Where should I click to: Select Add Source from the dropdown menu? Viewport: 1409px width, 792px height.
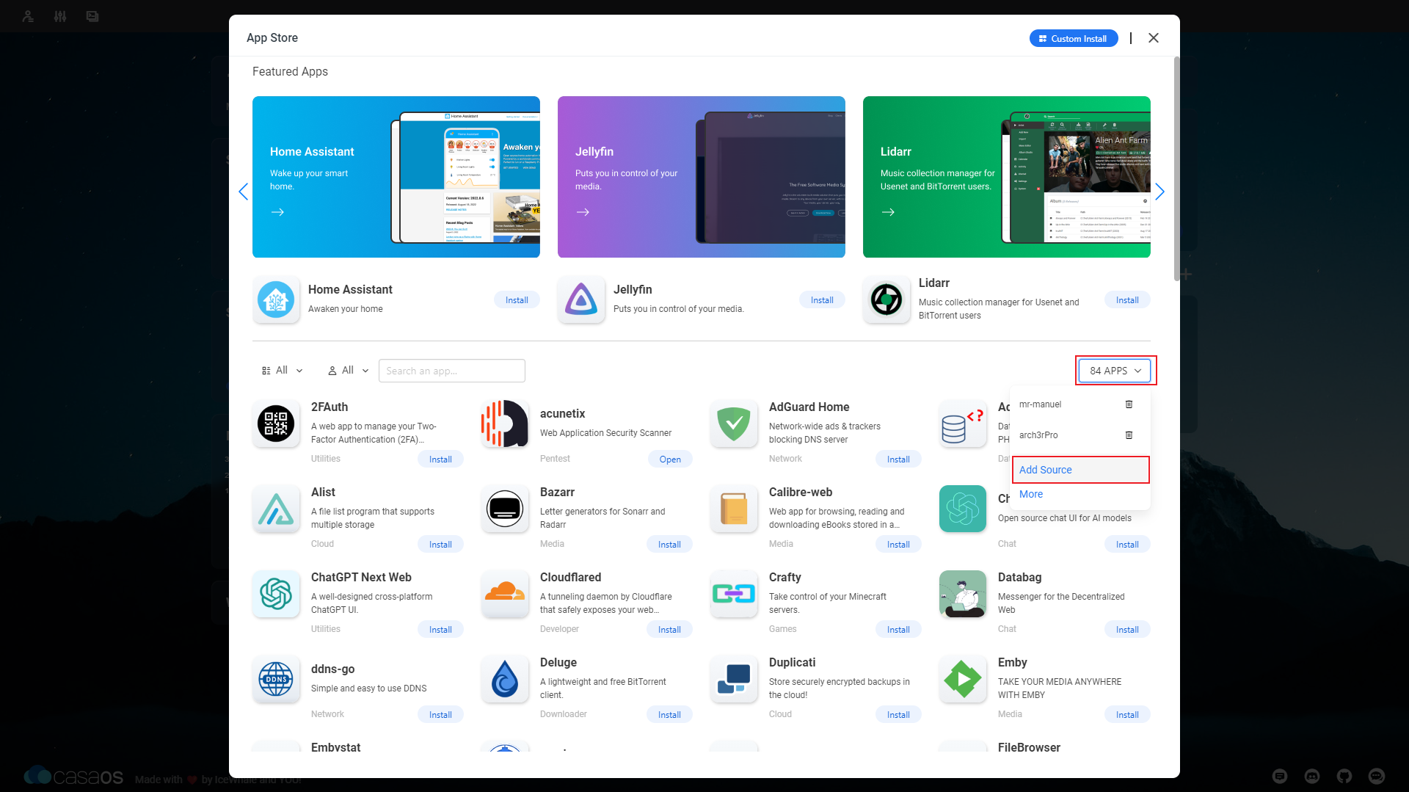point(1046,470)
